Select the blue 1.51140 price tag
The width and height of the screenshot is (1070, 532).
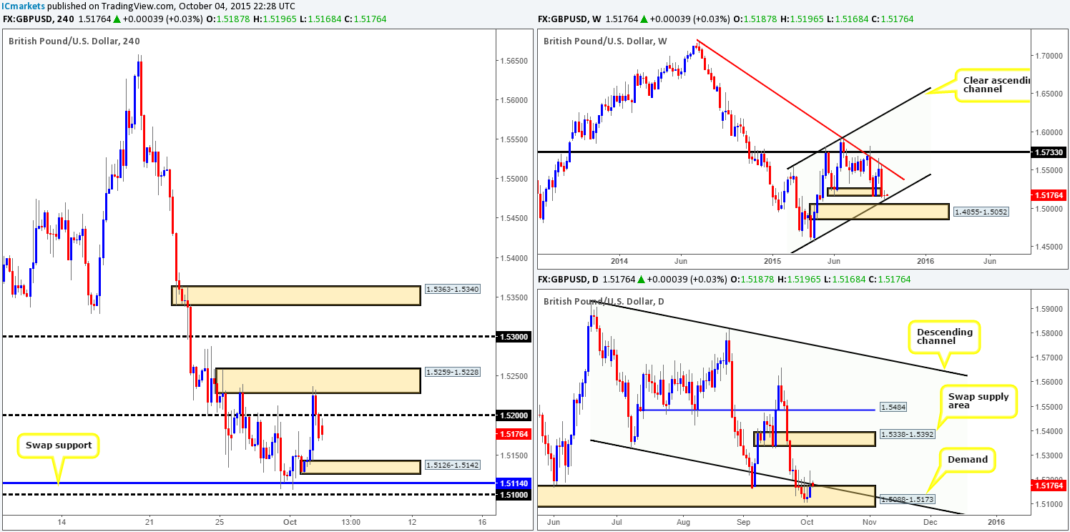pyautogui.click(x=514, y=483)
